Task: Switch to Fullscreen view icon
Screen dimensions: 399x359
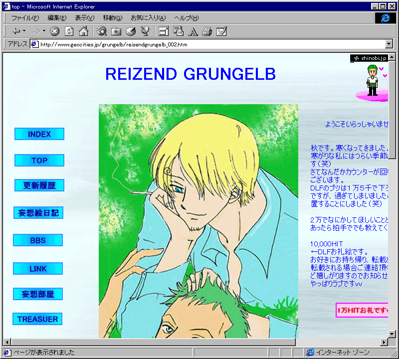Action: pyautogui.click(x=164, y=31)
